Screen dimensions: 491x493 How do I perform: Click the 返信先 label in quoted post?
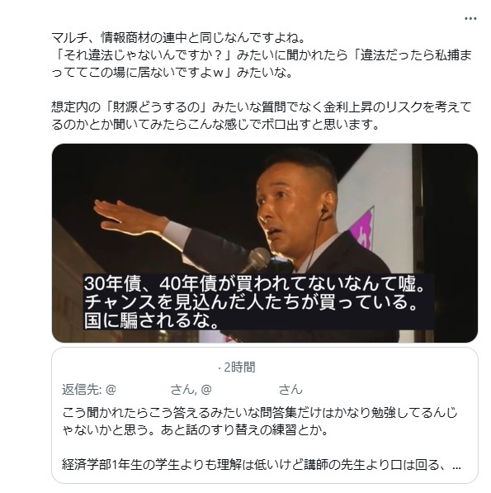point(82,390)
